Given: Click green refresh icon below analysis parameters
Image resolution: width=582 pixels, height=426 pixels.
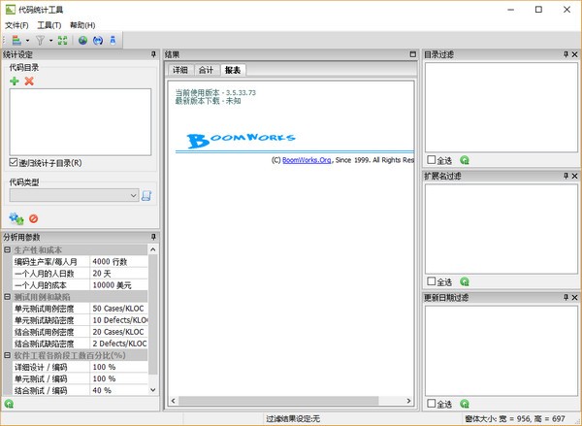Looking at the screenshot, I should 9,404.
